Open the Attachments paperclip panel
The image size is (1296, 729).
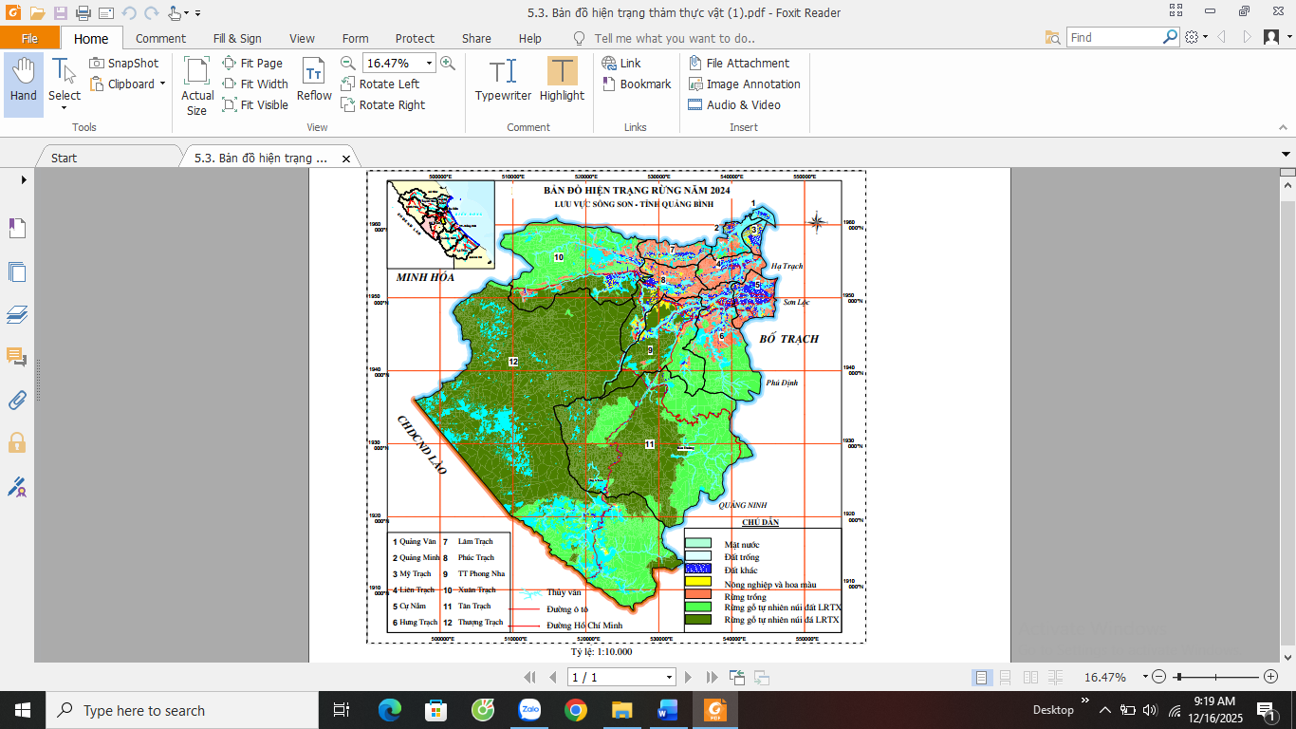click(x=17, y=400)
